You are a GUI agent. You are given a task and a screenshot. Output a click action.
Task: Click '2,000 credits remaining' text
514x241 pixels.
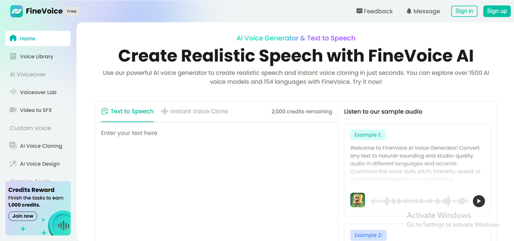[302, 112]
